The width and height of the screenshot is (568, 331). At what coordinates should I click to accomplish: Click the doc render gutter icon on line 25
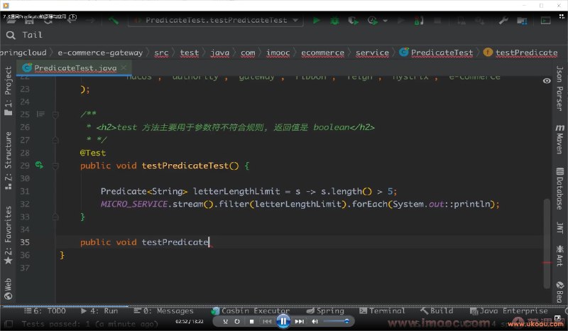(x=40, y=114)
